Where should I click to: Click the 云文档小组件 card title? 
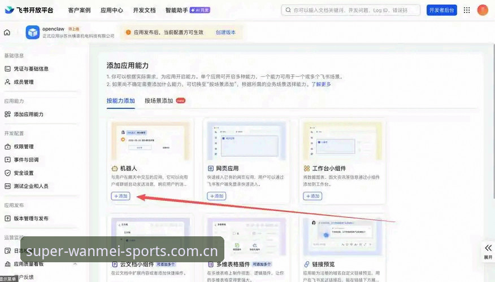[137, 264]
